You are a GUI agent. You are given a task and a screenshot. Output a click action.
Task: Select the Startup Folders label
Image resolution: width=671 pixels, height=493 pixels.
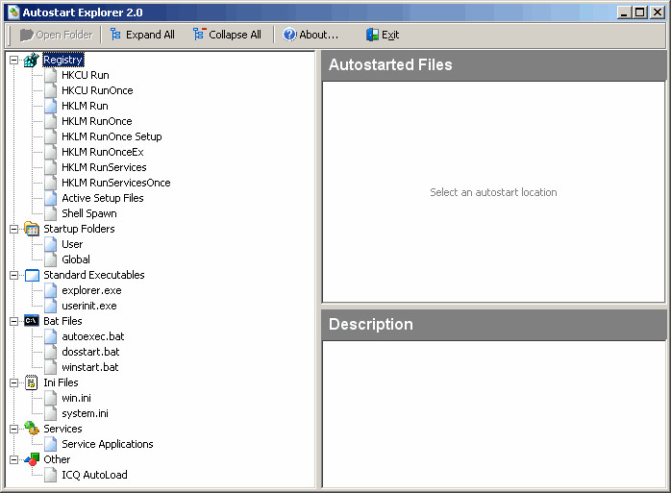tap(79, 229)
